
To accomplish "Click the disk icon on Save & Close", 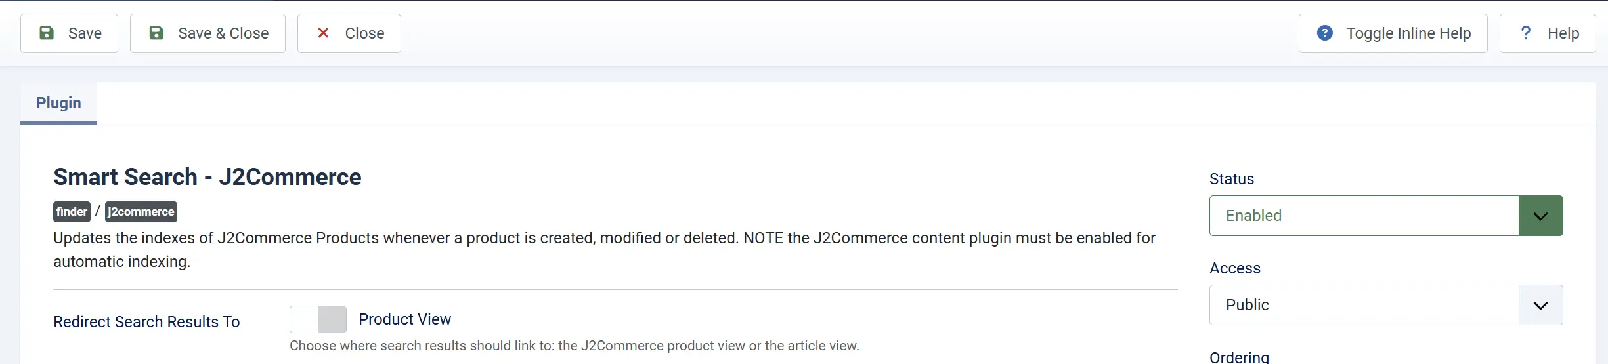I will point(156,33).
